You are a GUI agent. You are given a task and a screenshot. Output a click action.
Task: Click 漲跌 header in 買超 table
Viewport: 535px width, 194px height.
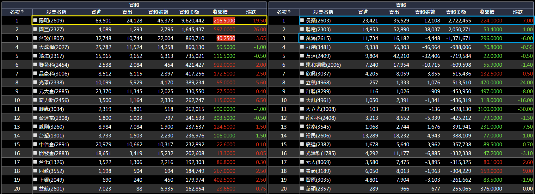click(x=251, y=12)
